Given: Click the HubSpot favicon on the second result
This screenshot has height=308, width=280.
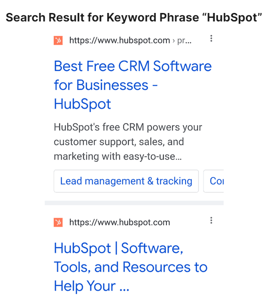Looking at the screenshot, I should click(58, 222).
